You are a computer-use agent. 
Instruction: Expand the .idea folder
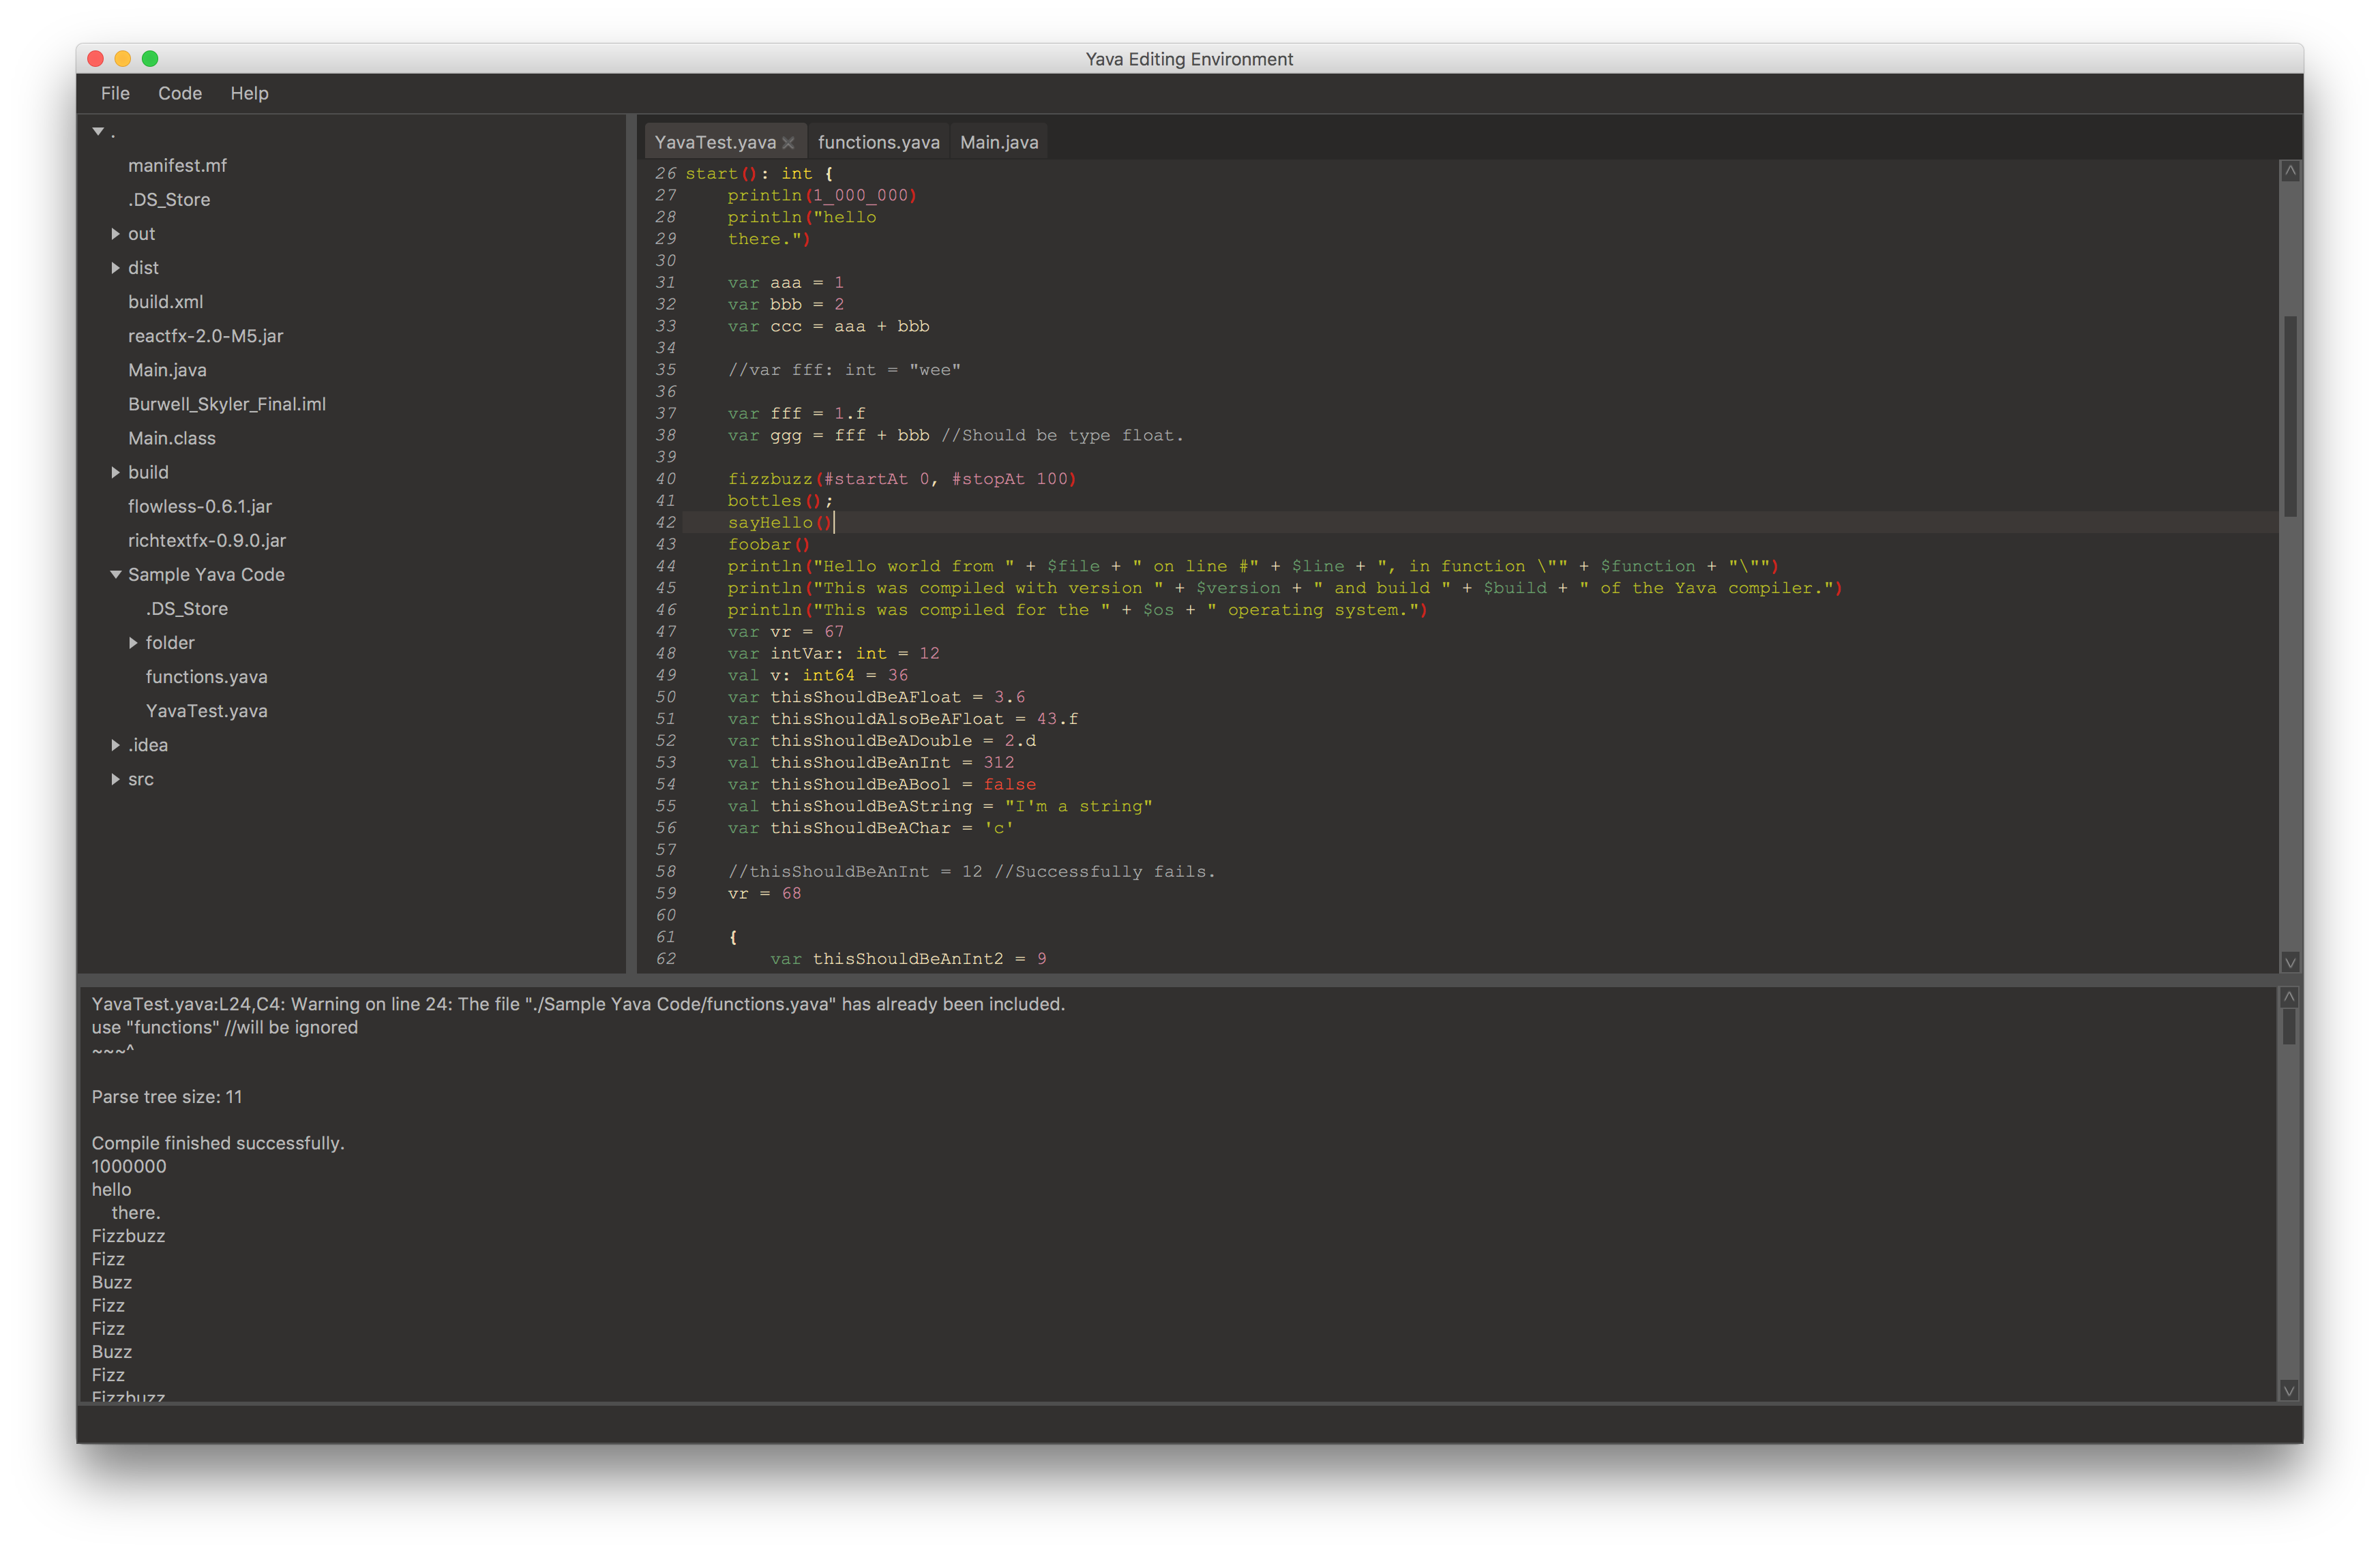(115, 745)
